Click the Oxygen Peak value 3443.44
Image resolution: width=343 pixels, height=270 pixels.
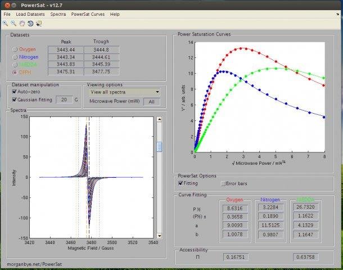66,50
